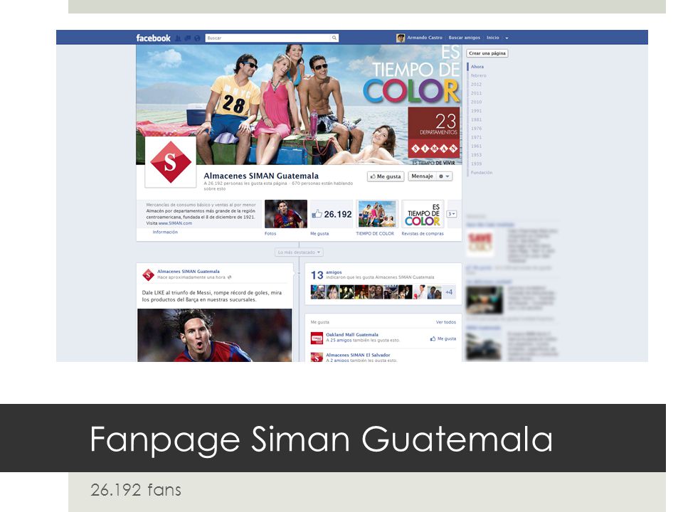Click the search magnifier icon
The height and width of the screenshot is (512, 683).
point(334,38)
